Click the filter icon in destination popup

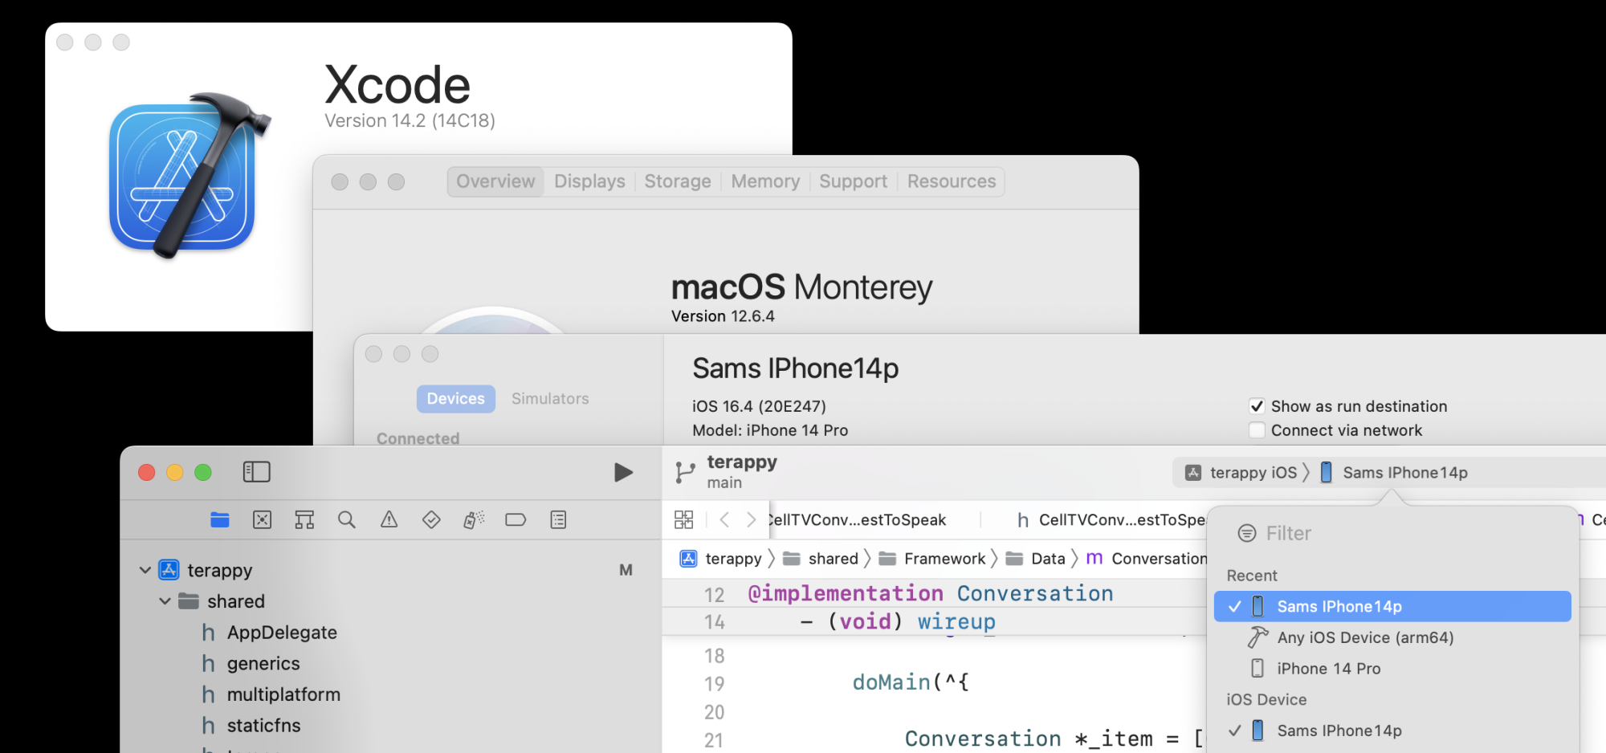coord(1247,533)
